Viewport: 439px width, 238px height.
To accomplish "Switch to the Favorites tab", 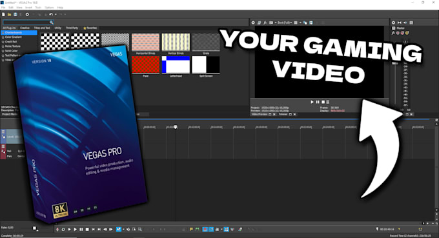I will click(x=90, y=28).
